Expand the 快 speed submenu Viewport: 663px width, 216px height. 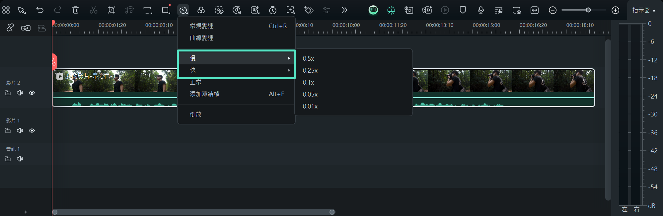coord(236,70)
